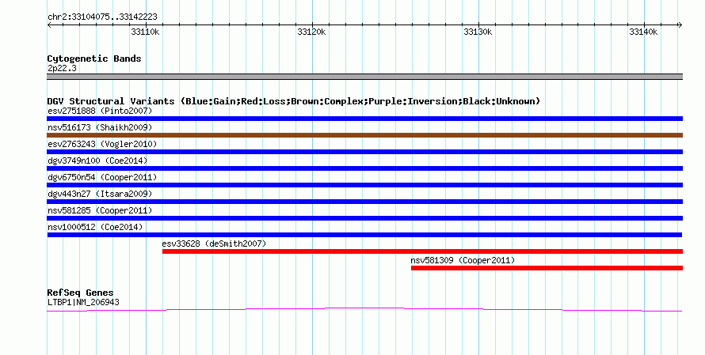Click the 33110k ruler tick label
This screenshot has width=705, height=355.
click(x=145, y=32)
